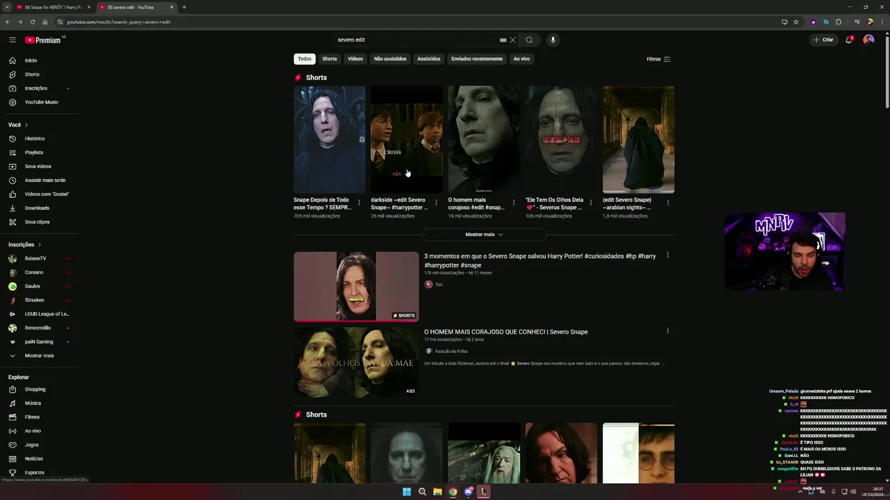The width and height of the screenshot is (890, 500).
Task: Open options for arabian nights Snape short
Action: (x=668, y=203)
